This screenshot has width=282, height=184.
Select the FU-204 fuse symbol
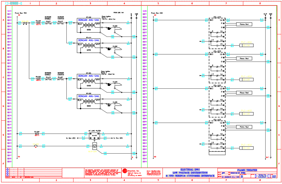coord(38,23)
